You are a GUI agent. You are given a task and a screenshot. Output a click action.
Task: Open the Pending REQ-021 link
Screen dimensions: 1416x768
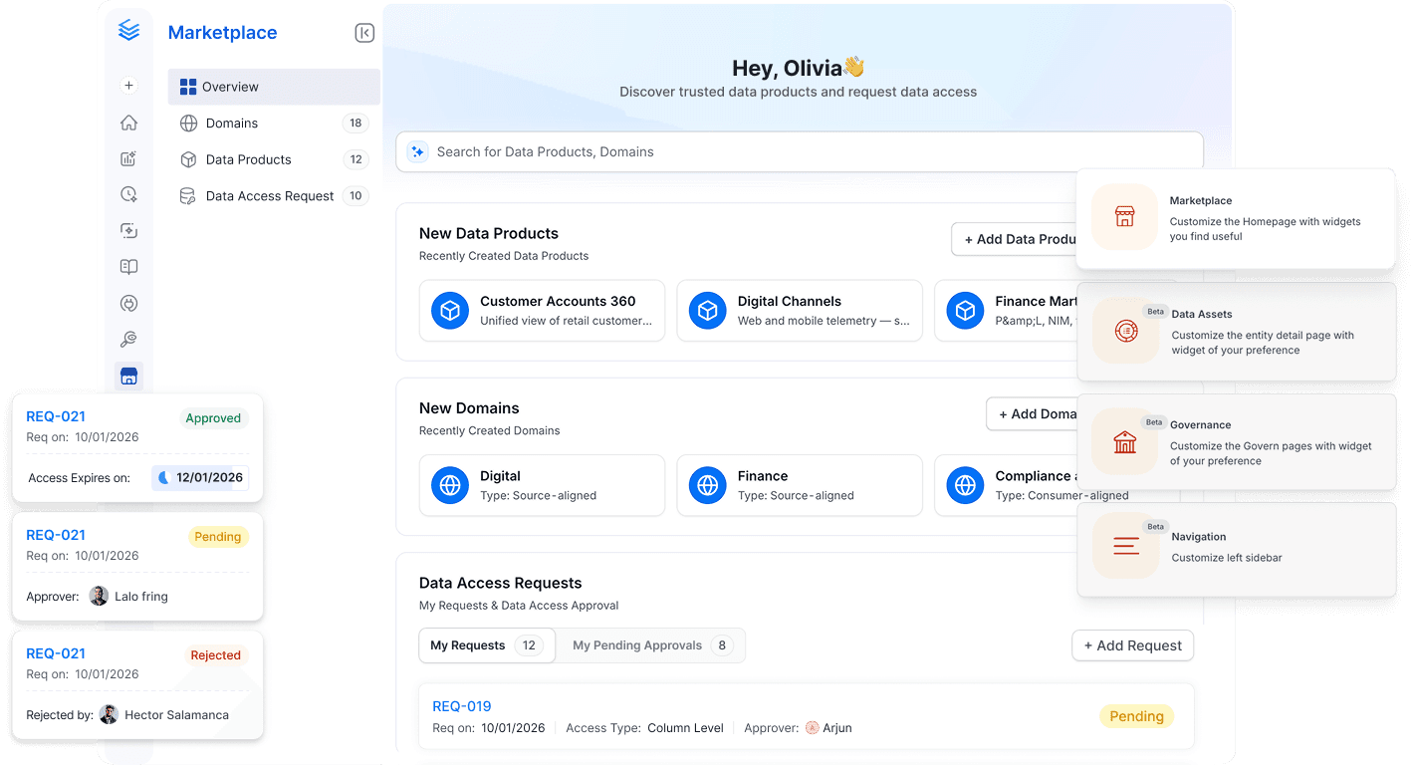pyautogui.click(x=56, y=535)
